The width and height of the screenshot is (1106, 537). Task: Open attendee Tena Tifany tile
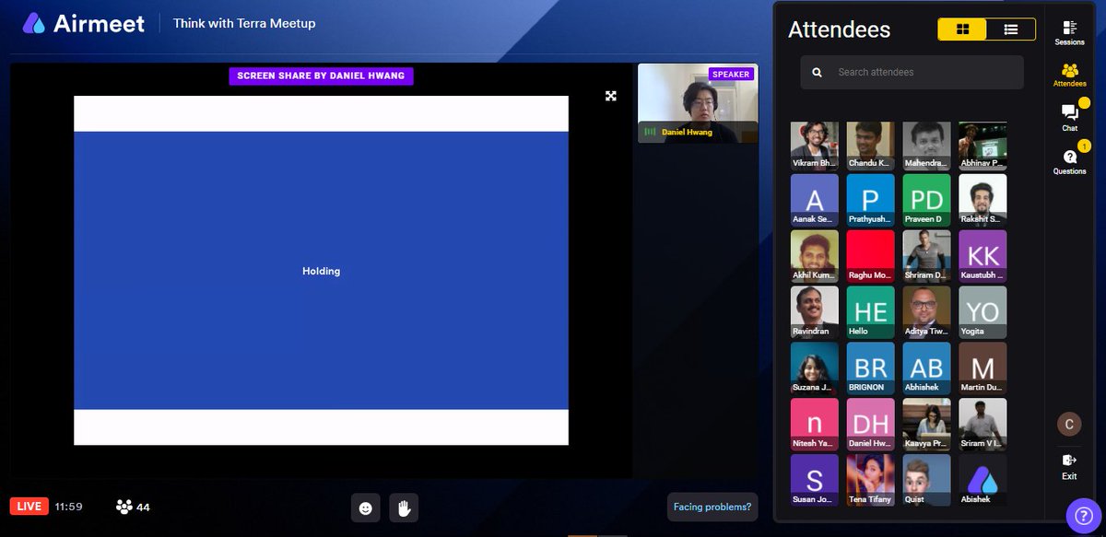coord(871,480)
